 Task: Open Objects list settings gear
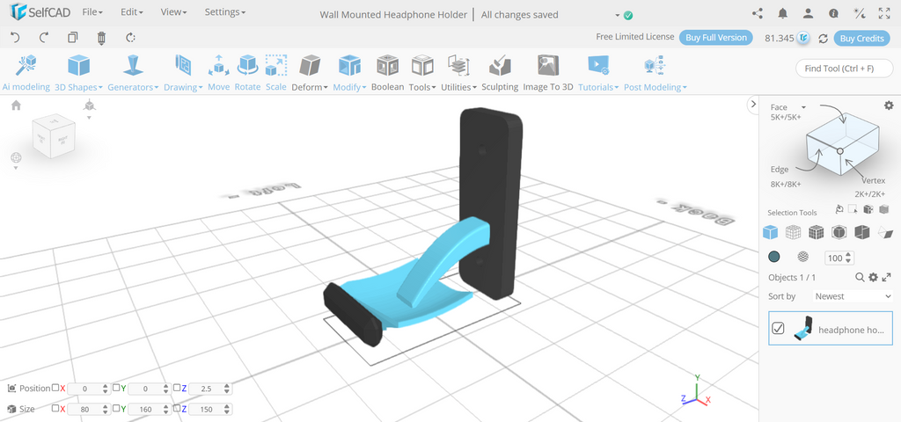(x=873, y=277)
